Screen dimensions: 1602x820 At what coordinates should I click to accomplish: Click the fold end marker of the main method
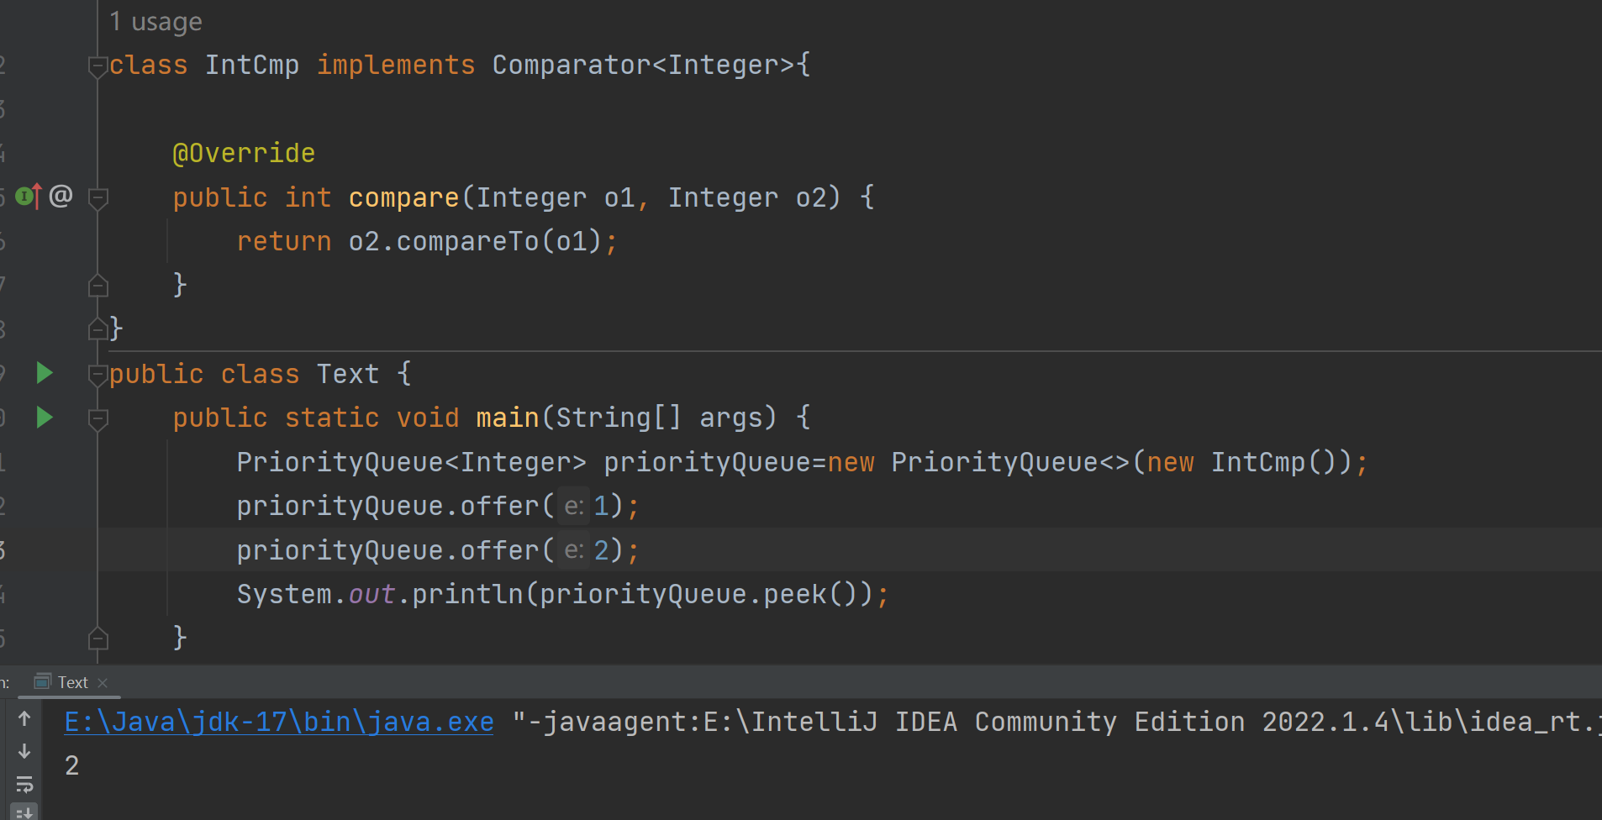pyautogui.click(x=97, y=639)
